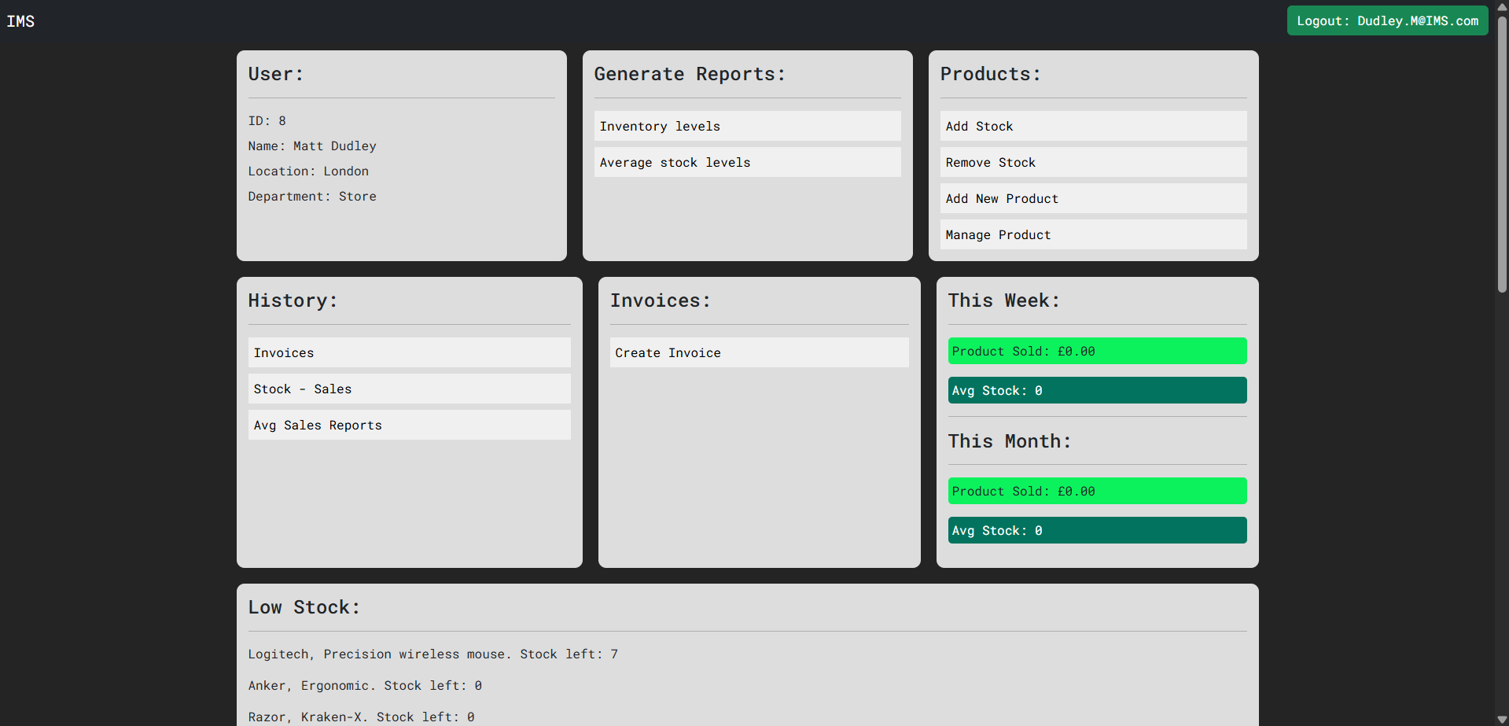Click This Week Avg Stock bar
The image size is (1509, 726).
point(1097,390)
